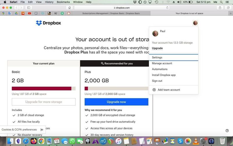
Task: Open WhatsApp from the dock
Action: pyautogui.click(x=72, y=141)
